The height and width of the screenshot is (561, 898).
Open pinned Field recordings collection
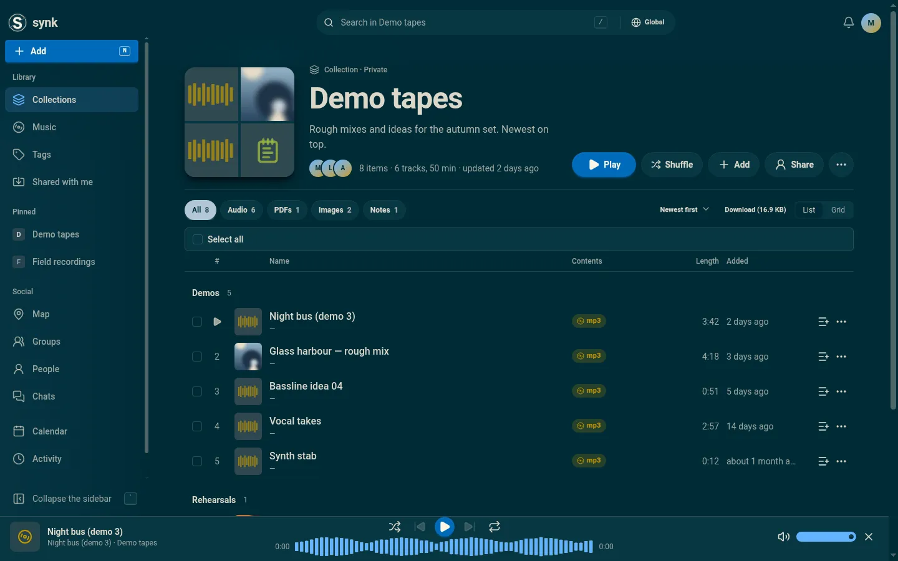pos(72,262)
